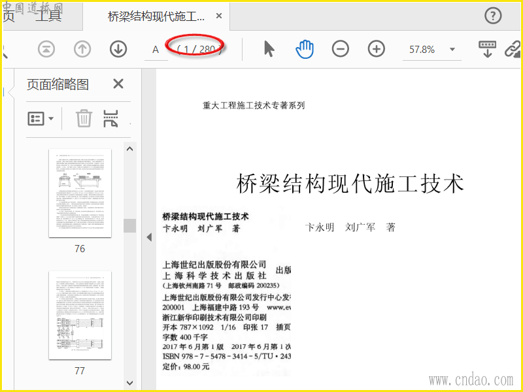
Task: Activate the hand pan tool
Action: (x=305, y=50)
